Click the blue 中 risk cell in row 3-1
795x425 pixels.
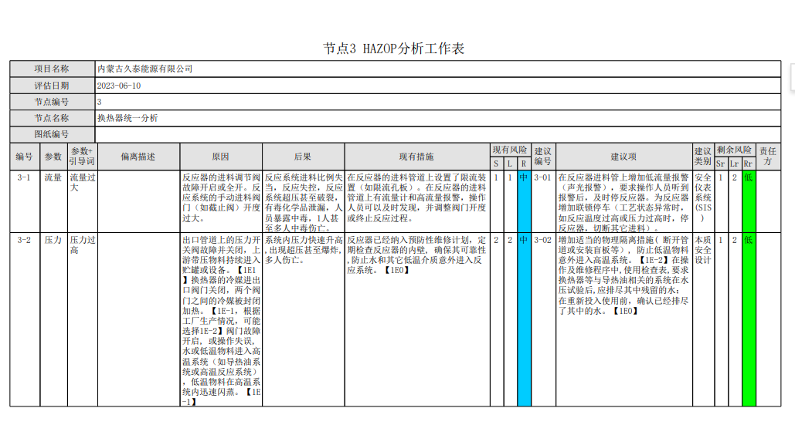click(x=524, y=201)
